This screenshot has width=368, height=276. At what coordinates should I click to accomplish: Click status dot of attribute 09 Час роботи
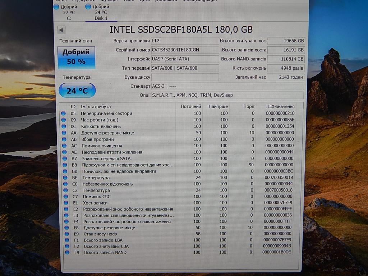tap(63, 120)
